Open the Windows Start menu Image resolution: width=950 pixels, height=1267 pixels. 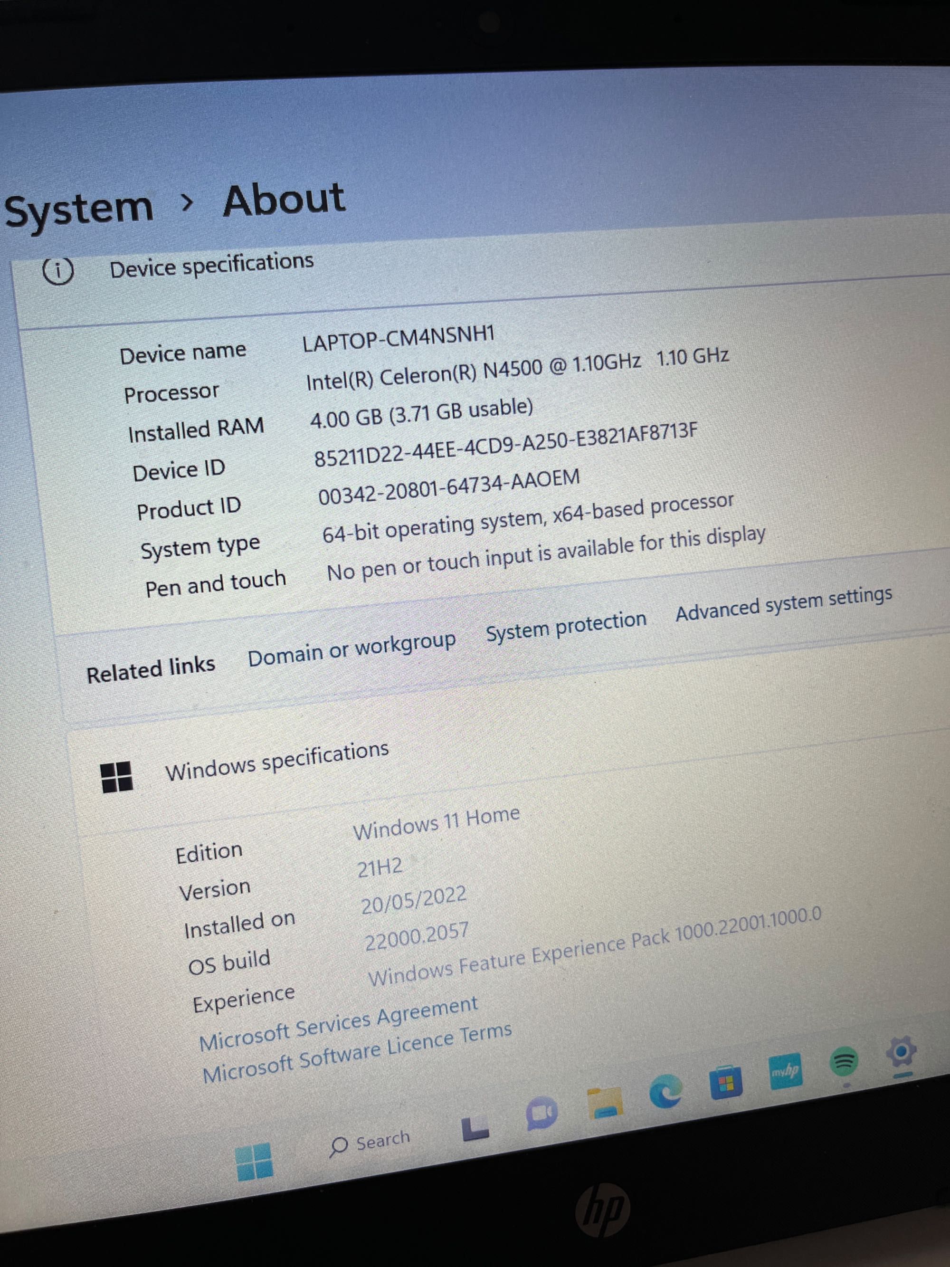254,1161
